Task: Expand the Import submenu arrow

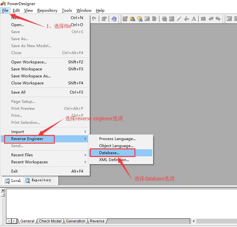Action: pyautogui.click(x=85, y=132)
